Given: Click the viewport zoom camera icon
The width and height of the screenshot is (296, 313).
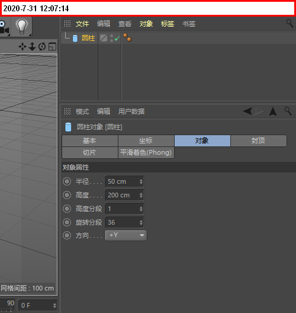Looking at the screenshot, I should click(32, 47).
